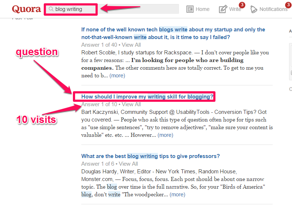The image size is (292, 208).
Task: Click 'Answer 1 of 6' label
Action: [98, 164]
